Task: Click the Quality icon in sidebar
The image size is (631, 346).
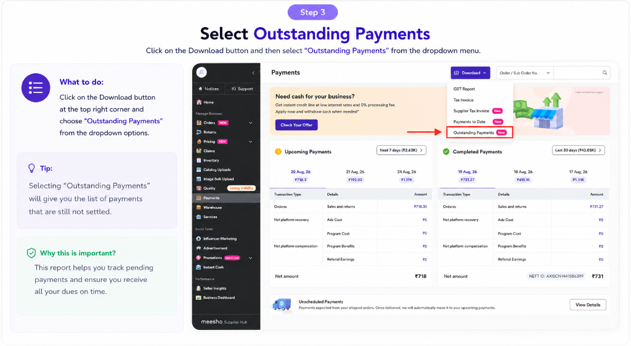Action: [198, 188]
